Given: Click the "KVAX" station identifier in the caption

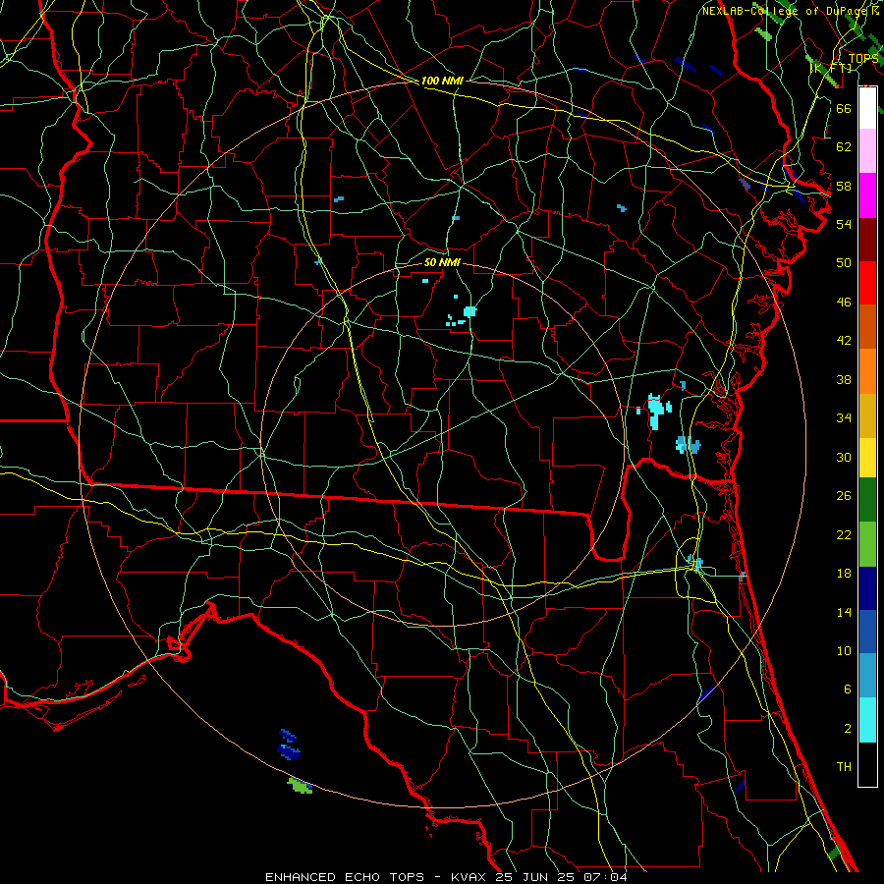Looking at the screenshot, I should point(470,877).
